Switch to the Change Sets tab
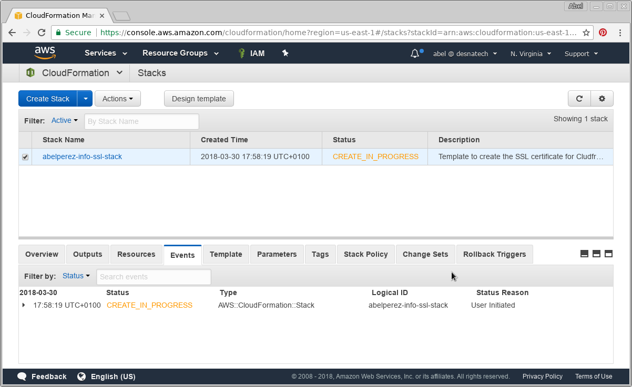 point(425,254)
